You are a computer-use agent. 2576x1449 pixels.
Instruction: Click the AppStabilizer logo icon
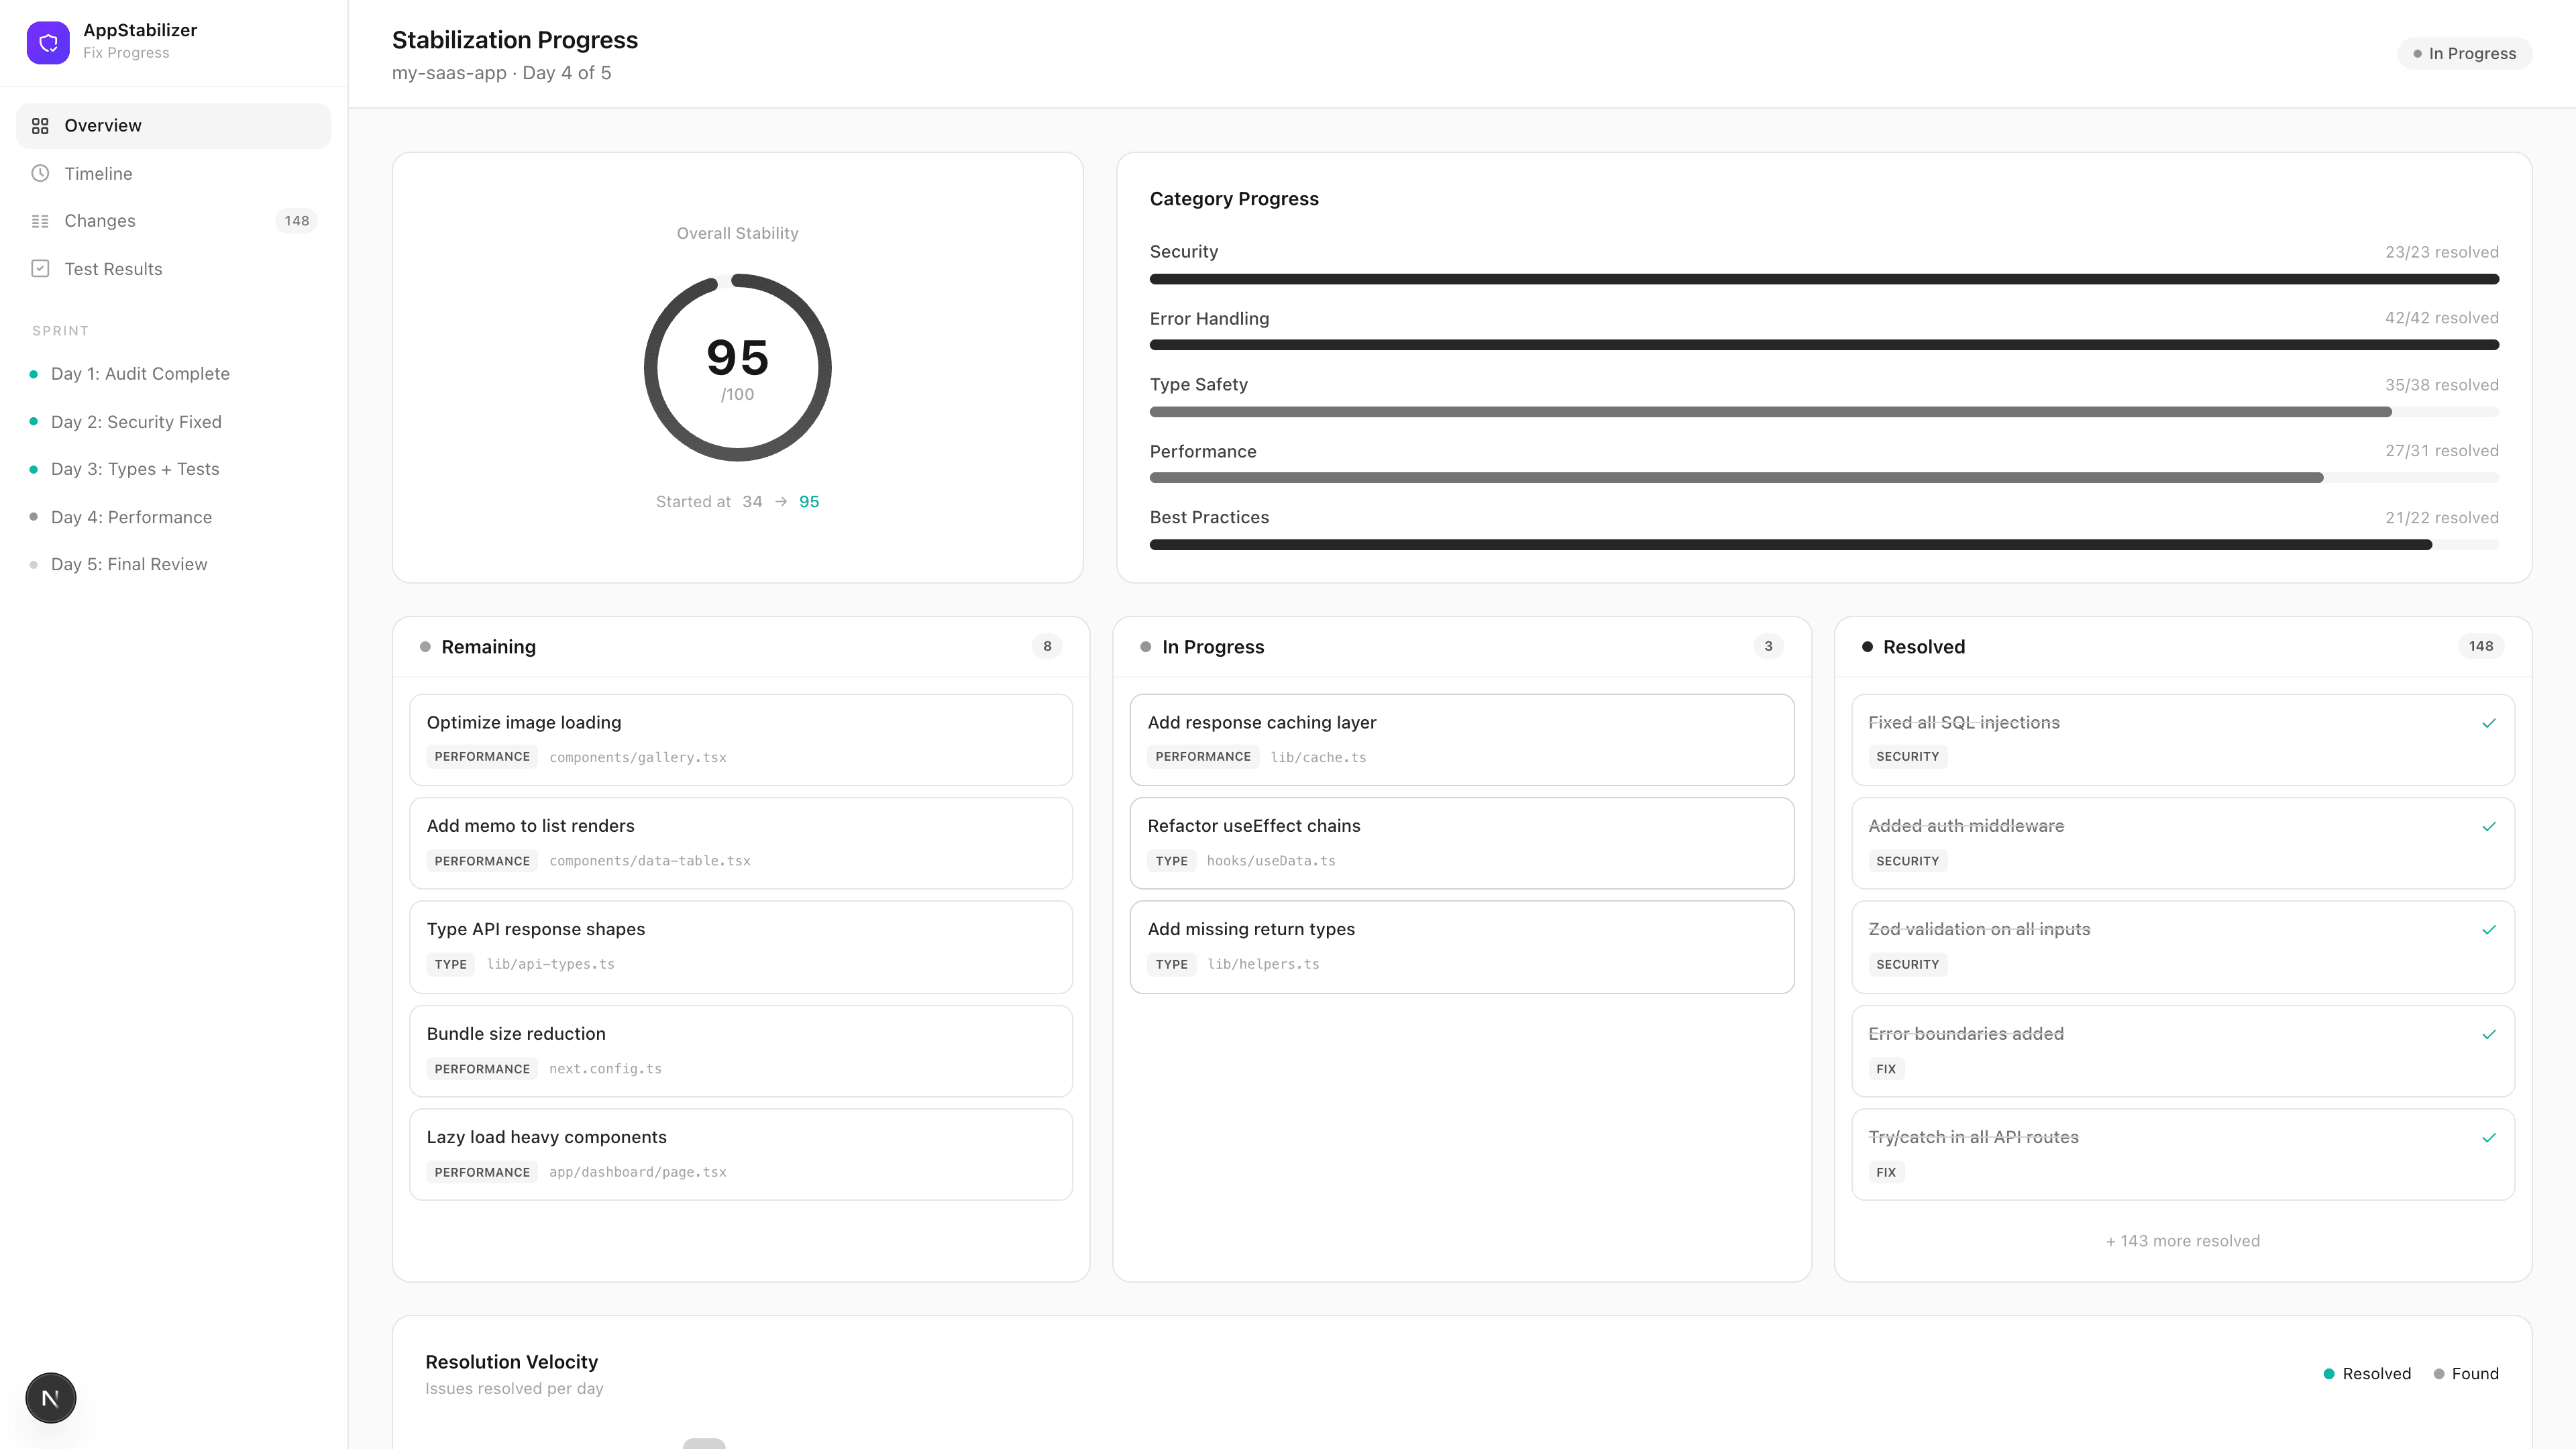pos(48,42)
